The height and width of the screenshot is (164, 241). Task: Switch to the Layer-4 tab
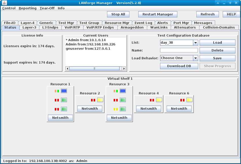pos(27,23)
